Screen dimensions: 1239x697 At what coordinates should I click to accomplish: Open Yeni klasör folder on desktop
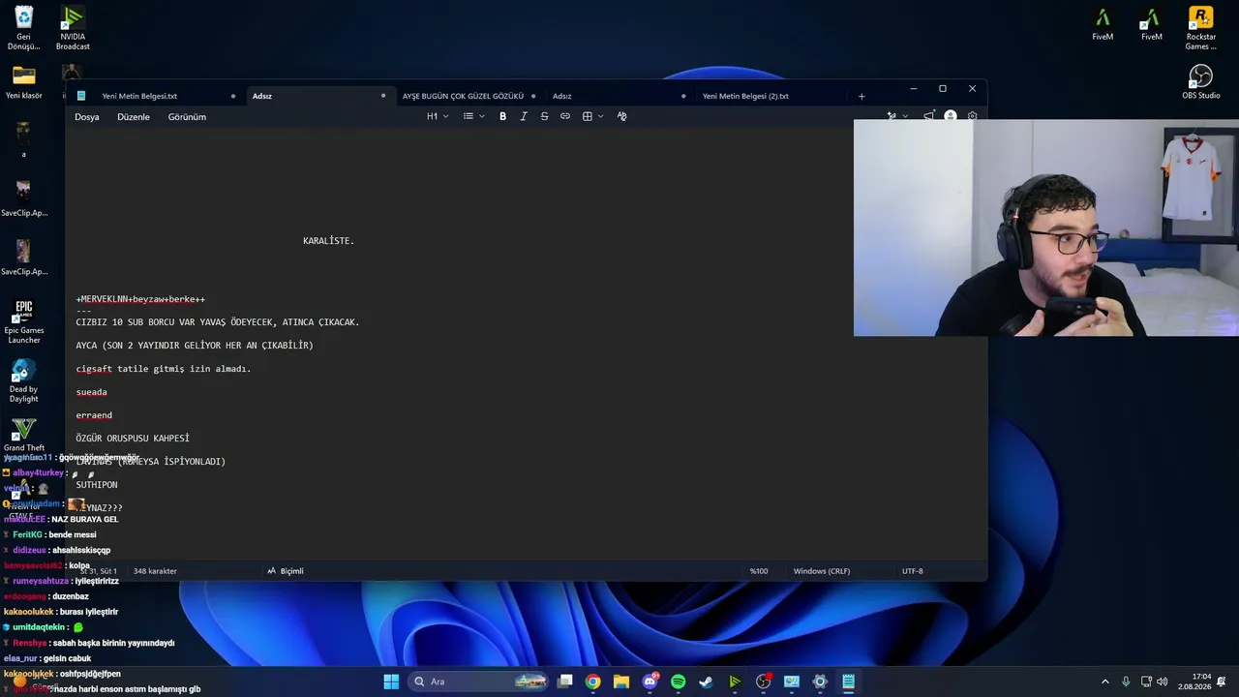tap(24, 82)
